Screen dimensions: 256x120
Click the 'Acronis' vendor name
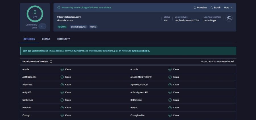[134, 69]
